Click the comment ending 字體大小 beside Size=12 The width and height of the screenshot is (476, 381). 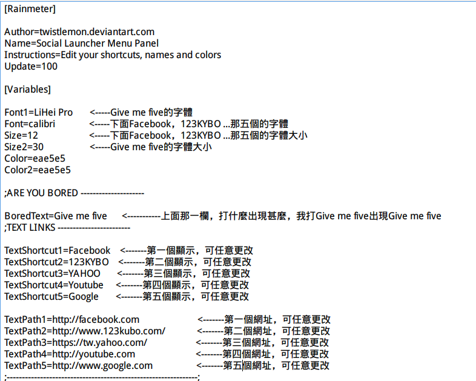(x=198, y=136)
